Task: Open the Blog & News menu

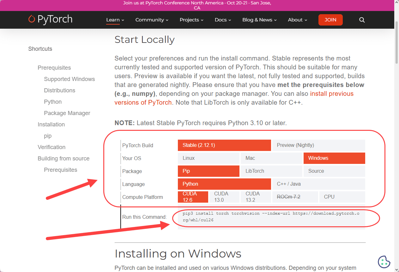Action: (x=260, y=20)
